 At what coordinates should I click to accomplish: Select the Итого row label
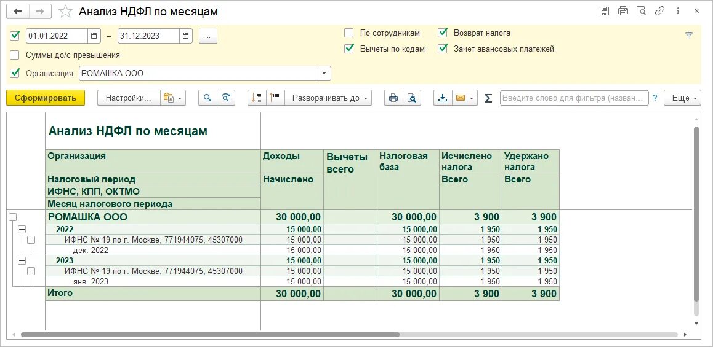60,294
